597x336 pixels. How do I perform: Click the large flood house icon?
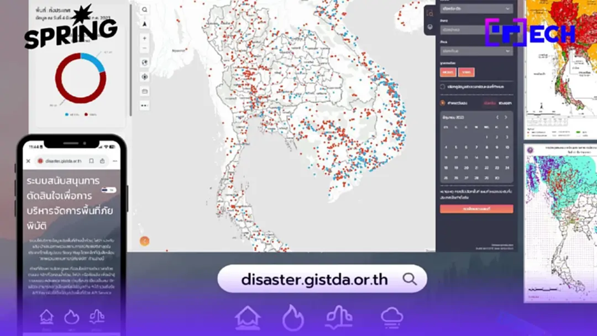(x=248, y=317)
